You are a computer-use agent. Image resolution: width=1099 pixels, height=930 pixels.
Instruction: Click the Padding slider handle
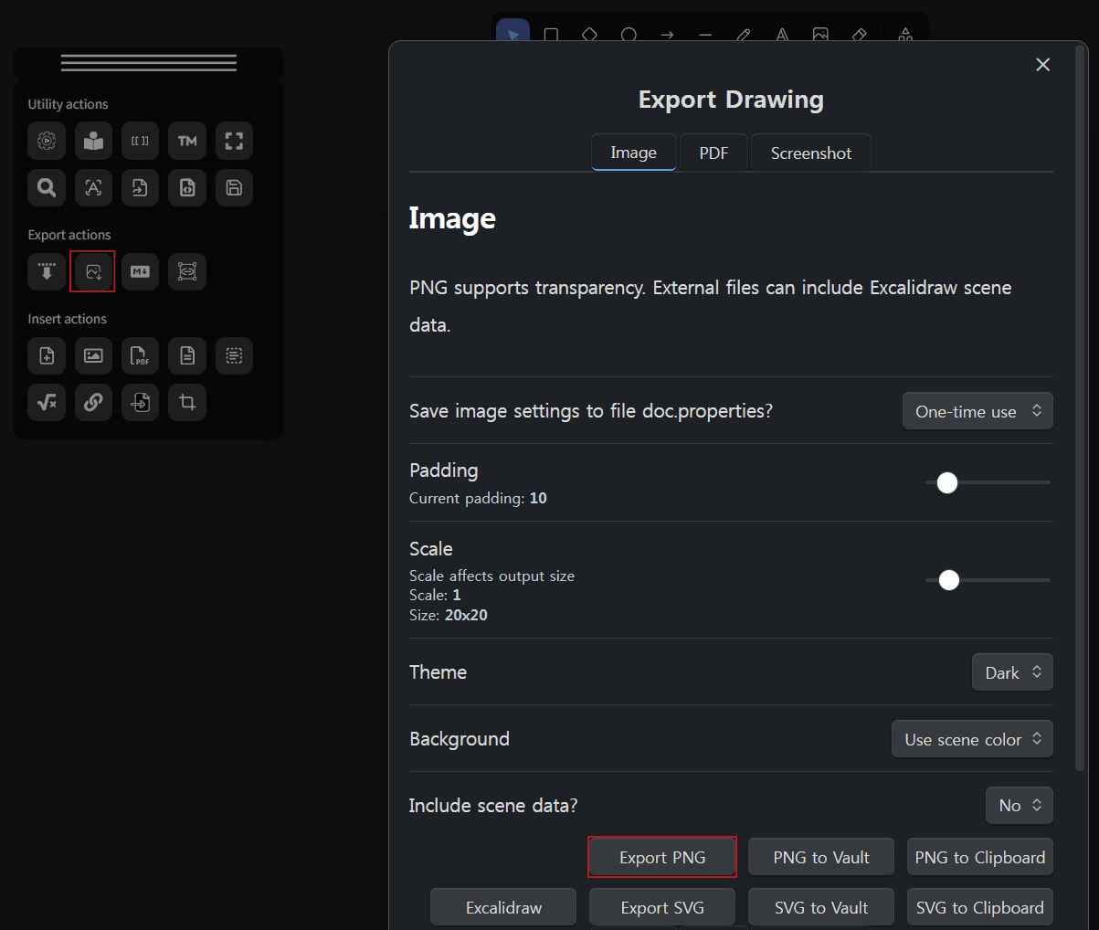[947, 482]
